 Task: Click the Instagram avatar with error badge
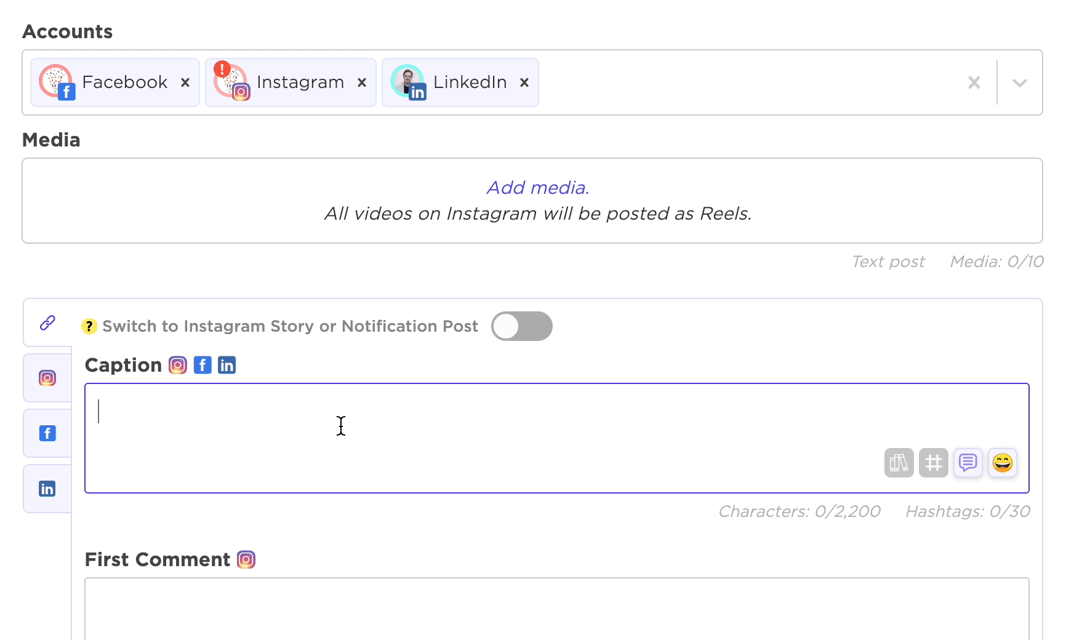coord(232,81)
